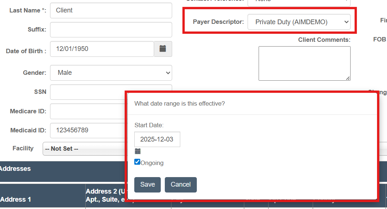The height and width of the screenshot is (209, 387).
Task: Click the Start Date field showing 2025-12-03
Action: [x=157, y=139]
